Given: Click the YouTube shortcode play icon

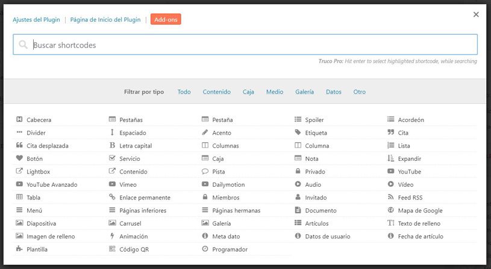Looking at the screenshot, I should (x=391, y=171).
